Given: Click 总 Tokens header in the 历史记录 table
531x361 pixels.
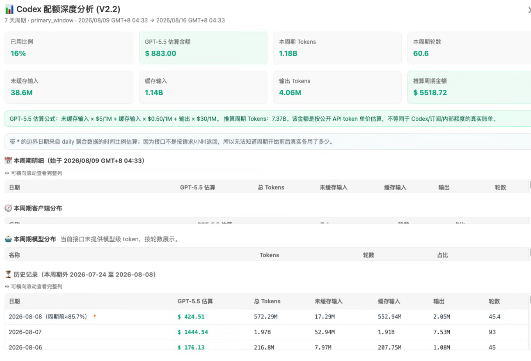Looking at the screenshot, I should [267, 301].
